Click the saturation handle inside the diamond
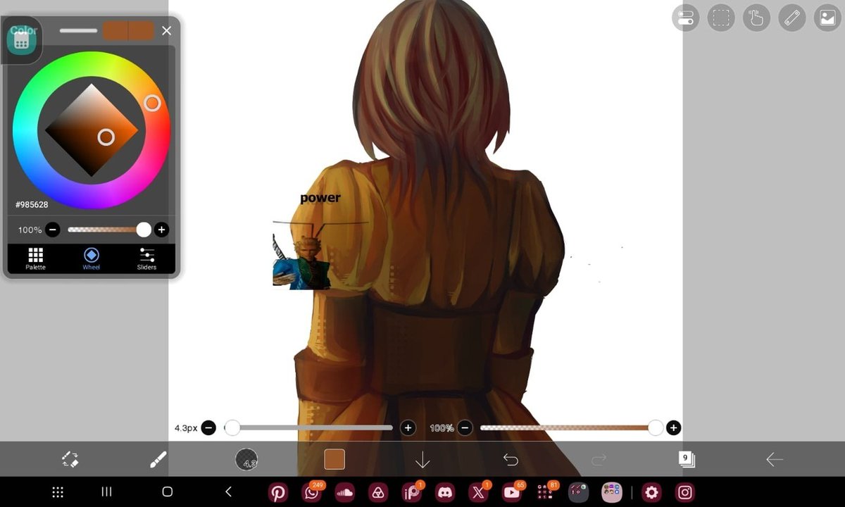The height and width of the screenshot is (507, 845). [x=106, y=137]
